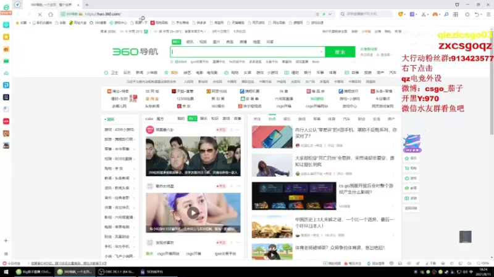The height and width of the screenshot is (277, 494).
Task: Open the 电视剧 category link
Action: (x=212, y=73)
